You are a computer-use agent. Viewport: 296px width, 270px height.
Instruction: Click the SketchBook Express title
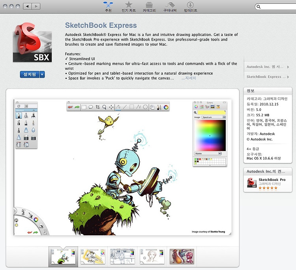[101, 25]
